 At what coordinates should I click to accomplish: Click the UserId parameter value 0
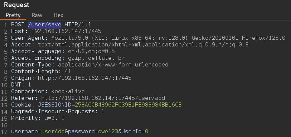[146, 132]
